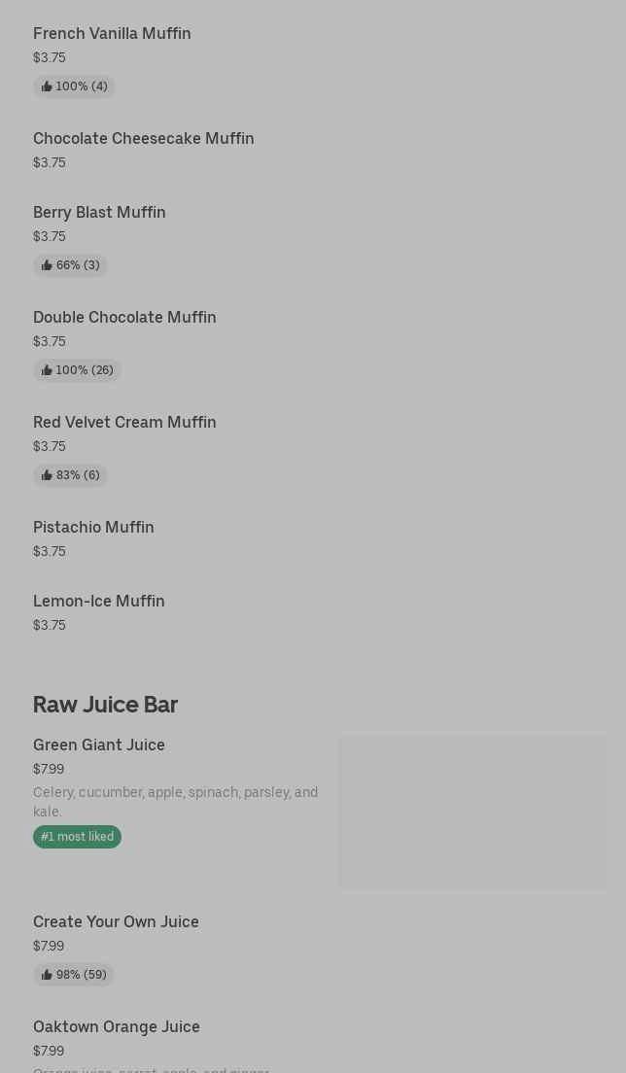Open Berry Blast Muffin details
The width and height of the screenshot is (626, 1073).
click(x=99, y=212)
